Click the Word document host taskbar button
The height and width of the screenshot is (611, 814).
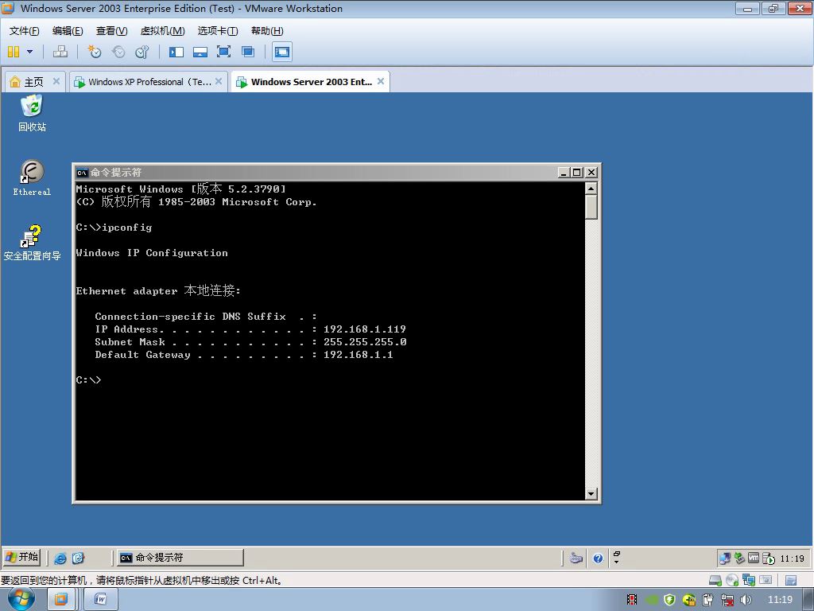(101, 600)
